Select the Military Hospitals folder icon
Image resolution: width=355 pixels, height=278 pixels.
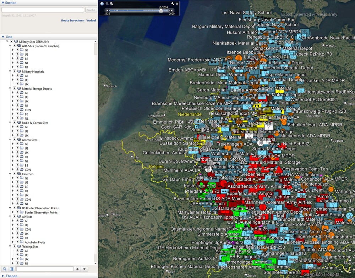tap(19, 72)
